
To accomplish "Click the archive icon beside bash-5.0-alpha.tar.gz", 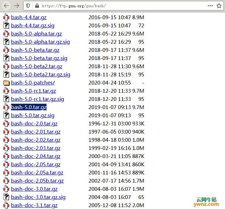I will 6,34.
